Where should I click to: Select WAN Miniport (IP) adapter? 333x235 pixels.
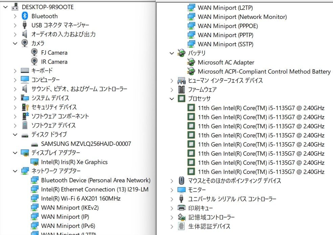[x=65, y=217]
